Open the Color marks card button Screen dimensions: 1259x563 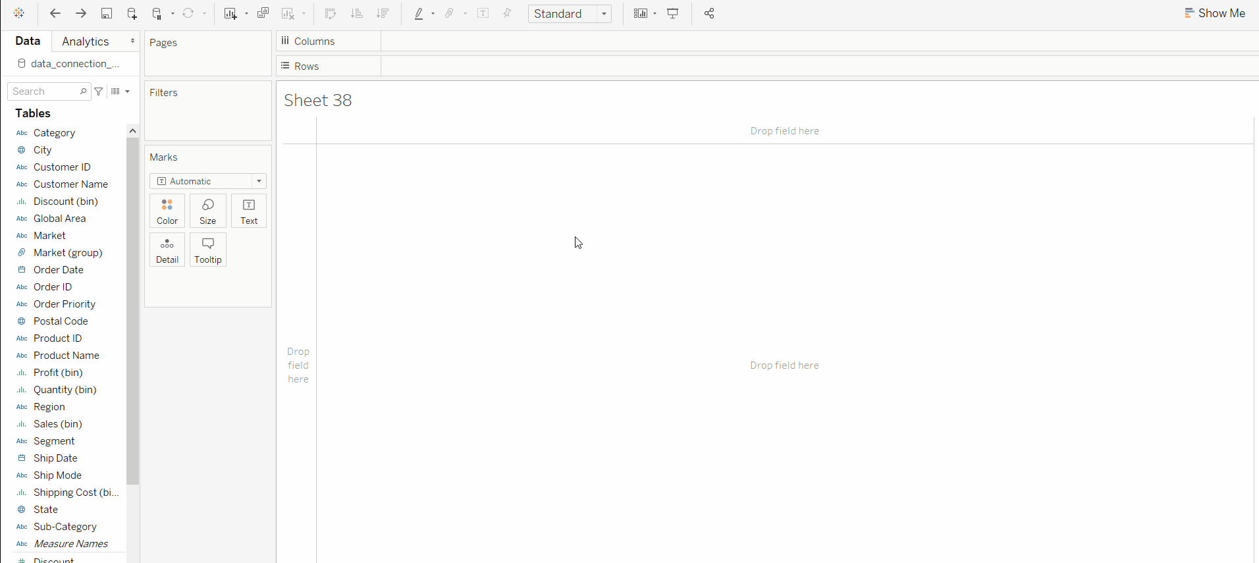(x=167, y=211)
